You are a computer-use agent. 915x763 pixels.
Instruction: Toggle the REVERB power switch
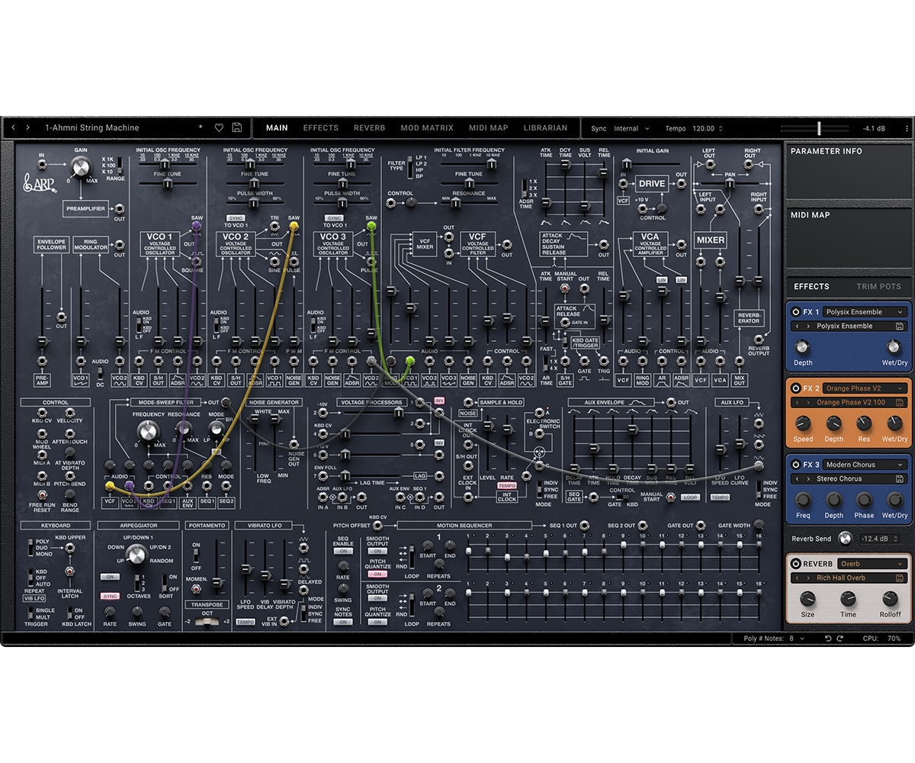(x=795, y=563)
